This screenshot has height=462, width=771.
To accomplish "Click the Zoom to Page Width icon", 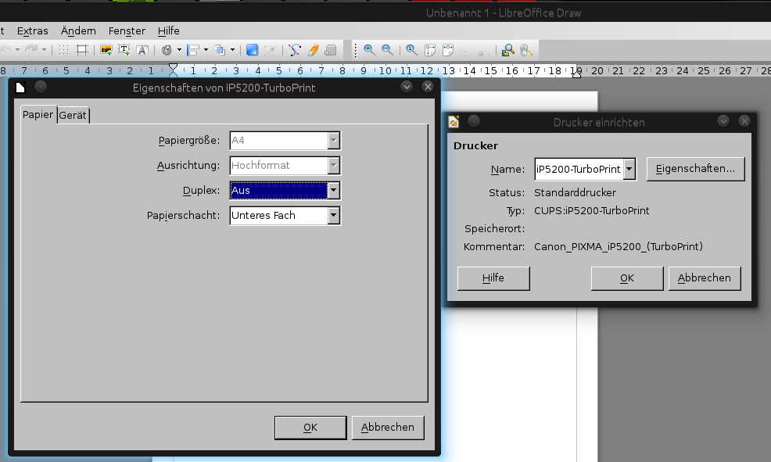I will [x=447, y=50].
